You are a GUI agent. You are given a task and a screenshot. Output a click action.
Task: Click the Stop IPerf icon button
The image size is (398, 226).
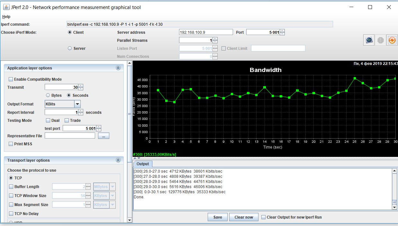pyautogui.click(x=381, y=40)
